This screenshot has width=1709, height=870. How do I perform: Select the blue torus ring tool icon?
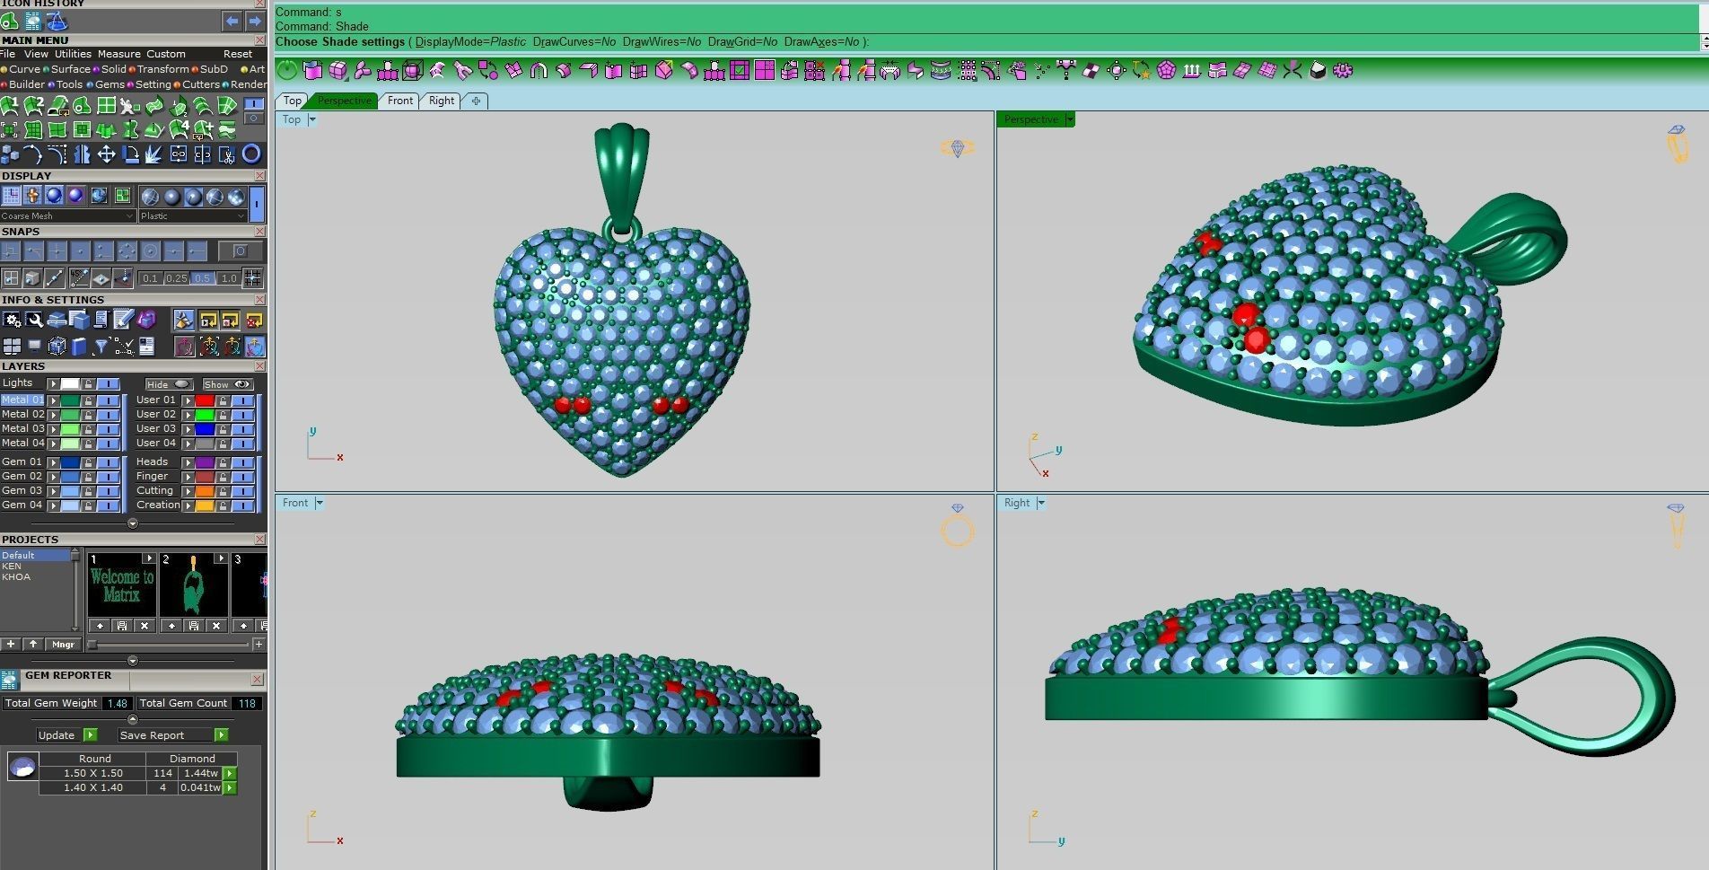pyautogui.click(x=251, y=154)
